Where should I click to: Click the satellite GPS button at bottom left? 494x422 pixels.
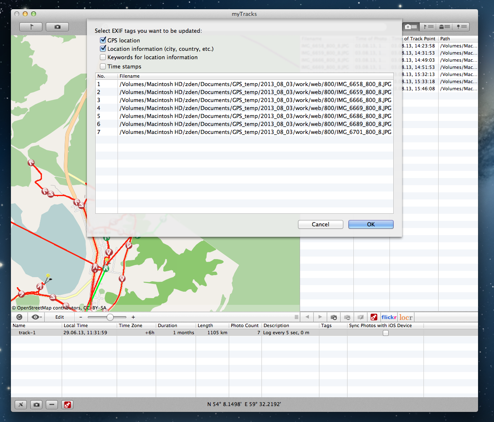pos(21,405)
